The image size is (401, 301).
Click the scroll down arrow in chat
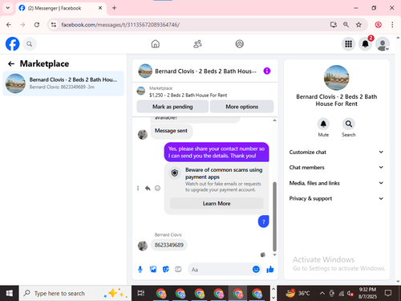(x=274, y=254)
